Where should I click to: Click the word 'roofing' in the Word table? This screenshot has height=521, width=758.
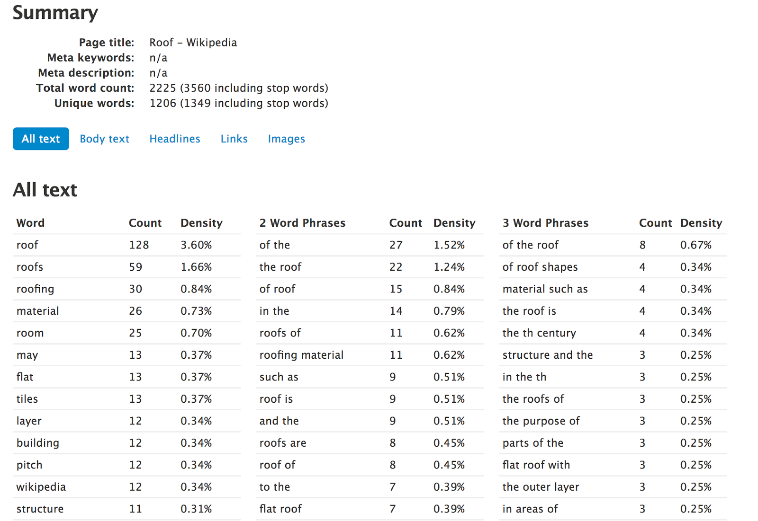pyautogui.click(x=35, y=289)
